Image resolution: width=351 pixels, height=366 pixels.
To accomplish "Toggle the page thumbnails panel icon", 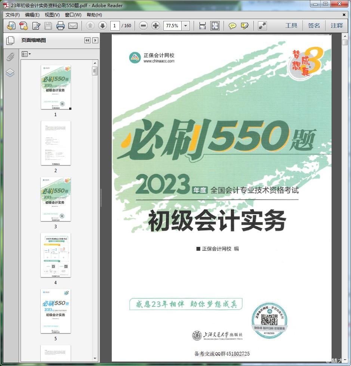I will pyautogui.click(x=10, y=40).
